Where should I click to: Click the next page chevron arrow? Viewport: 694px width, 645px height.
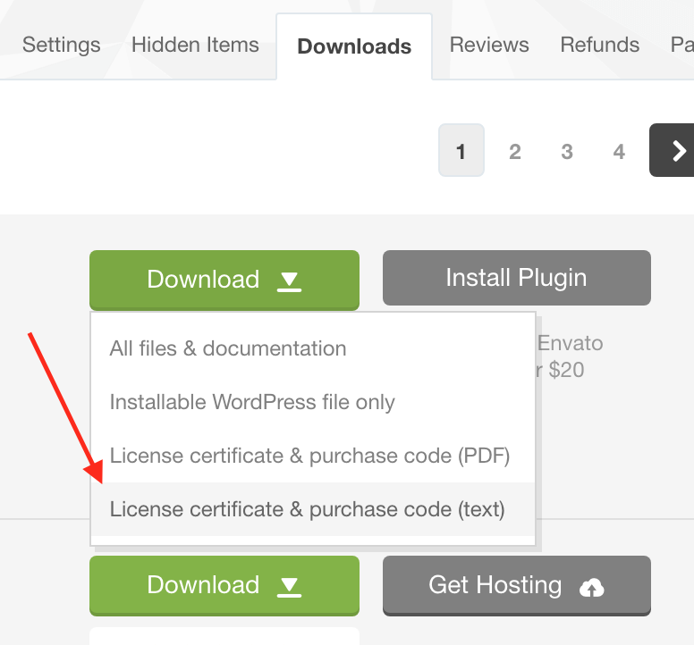coord(678,151)
